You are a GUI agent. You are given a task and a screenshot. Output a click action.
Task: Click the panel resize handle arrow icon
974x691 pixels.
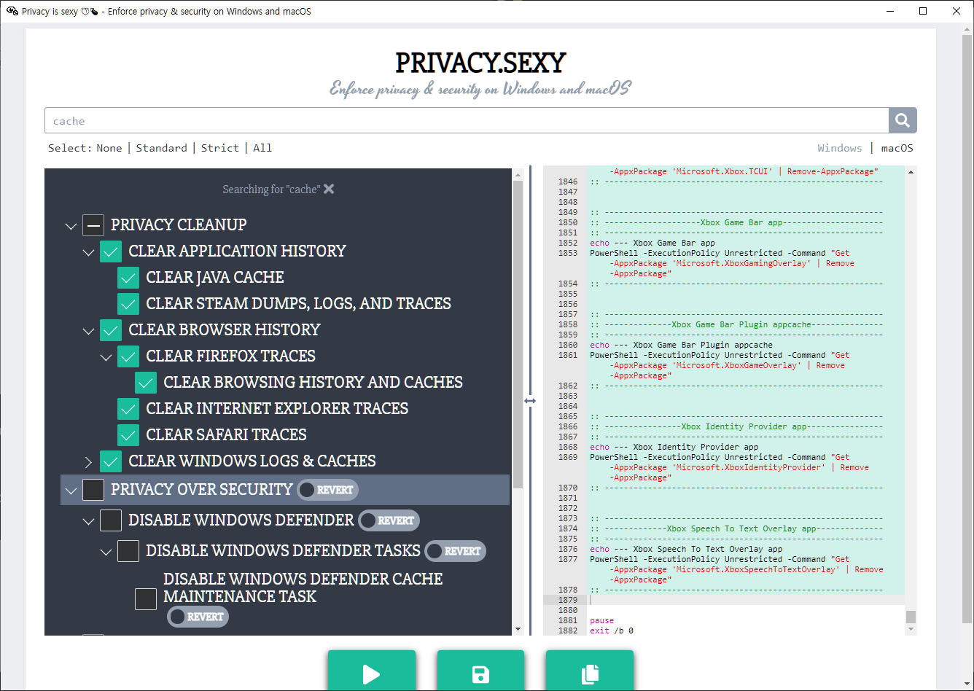click(530, 401)
